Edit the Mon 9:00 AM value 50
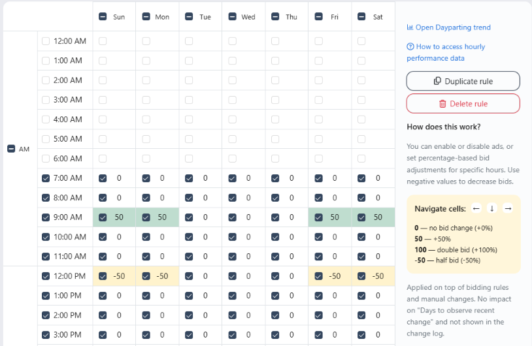The width and height of the screenshot is (532, 346). pyautogui.click(x=162, y=217)
